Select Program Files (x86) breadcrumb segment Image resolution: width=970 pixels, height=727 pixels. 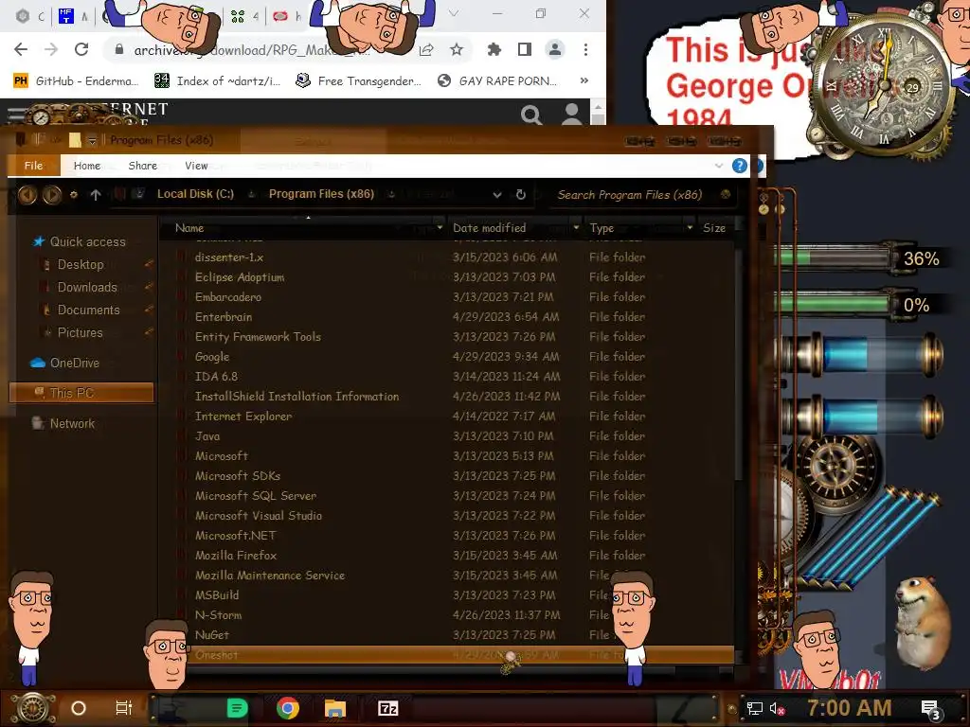pyautogui.click(x=322, y=194)
